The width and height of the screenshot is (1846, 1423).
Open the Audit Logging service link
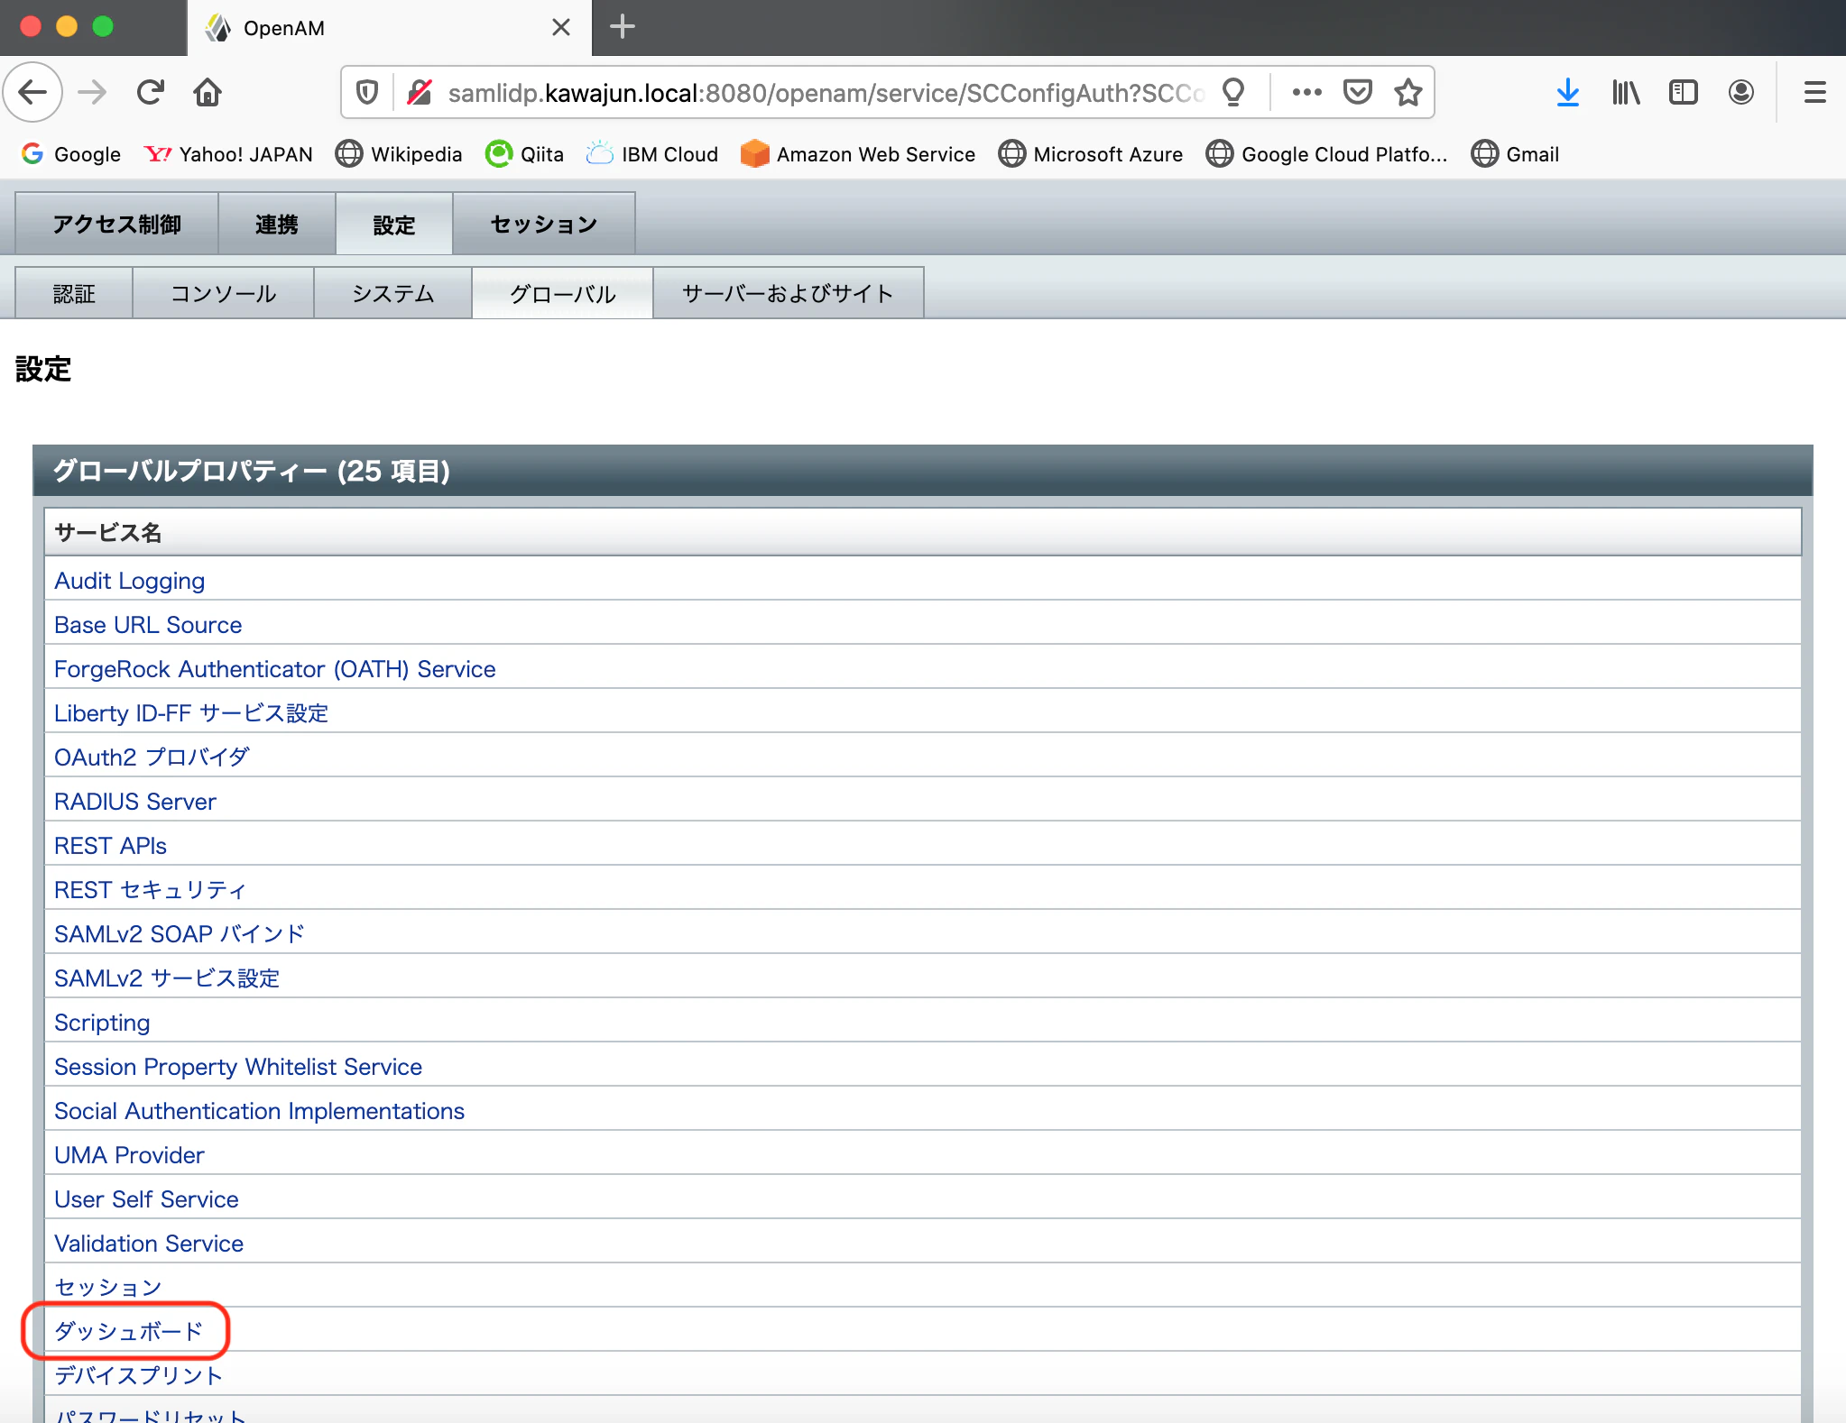point(130,581)
